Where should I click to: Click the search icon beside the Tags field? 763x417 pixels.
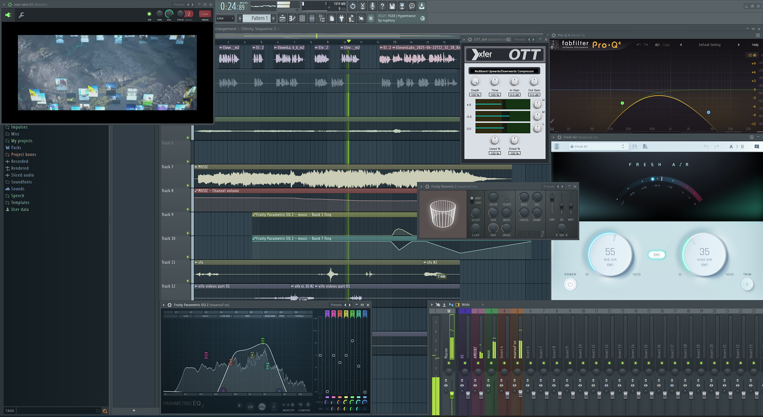(105, 411)
